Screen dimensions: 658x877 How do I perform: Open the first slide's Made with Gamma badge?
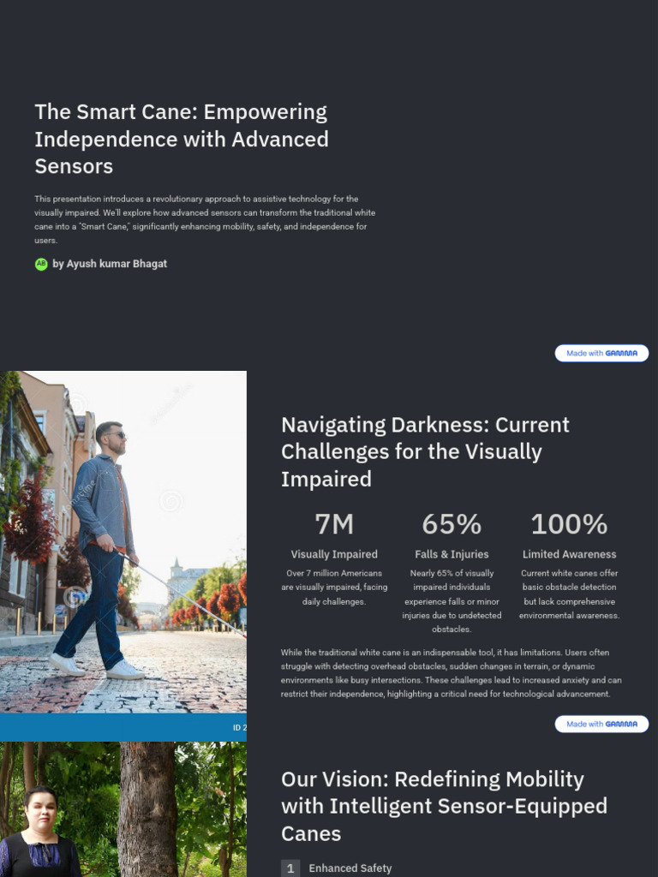[601, 353]
